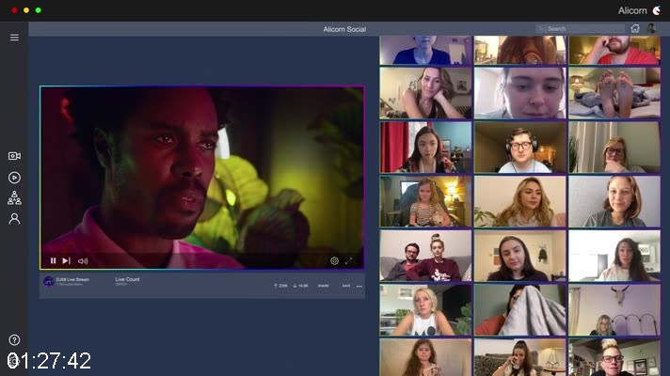Click the macOS green maximize window button
Screen dimensions: 670x376
click(38, 10)
